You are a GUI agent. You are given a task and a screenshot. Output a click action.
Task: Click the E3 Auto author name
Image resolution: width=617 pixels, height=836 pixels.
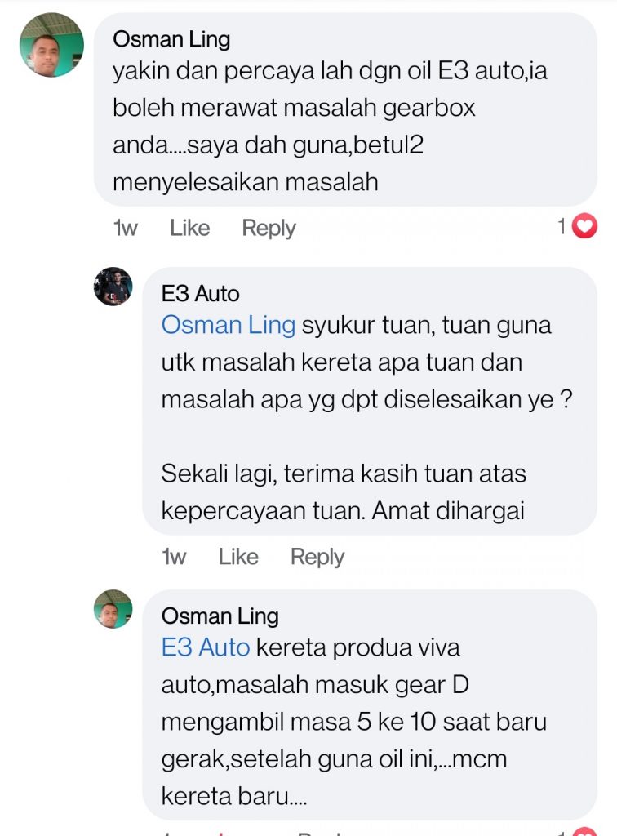201,294
